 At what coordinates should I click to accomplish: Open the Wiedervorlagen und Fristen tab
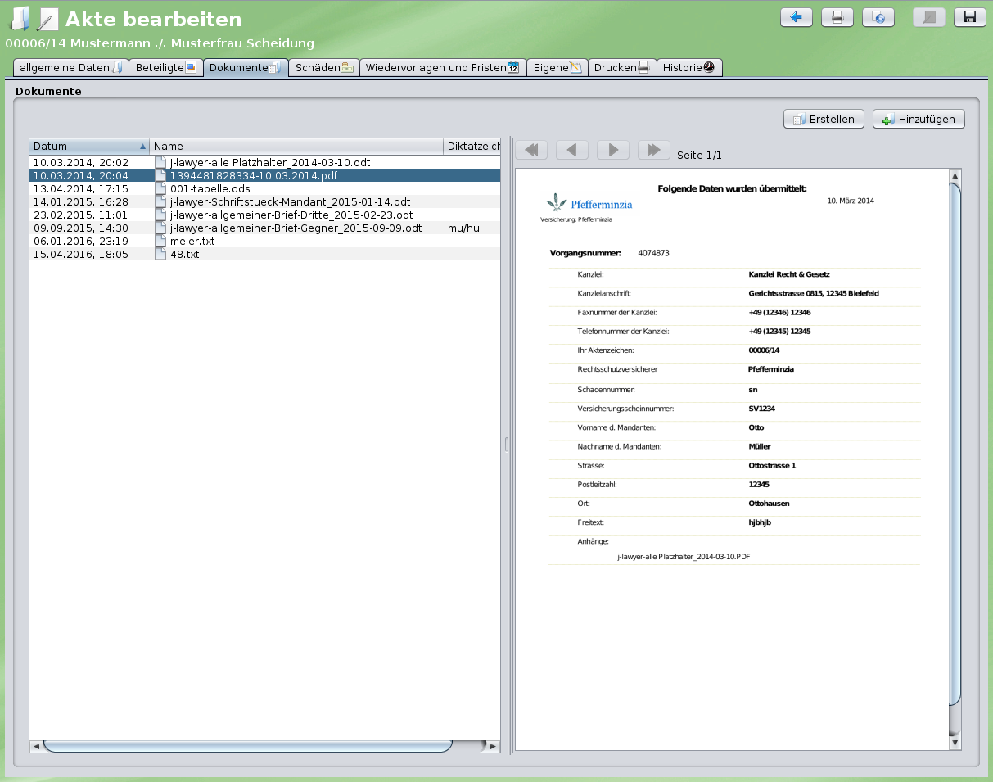(442, 68)
